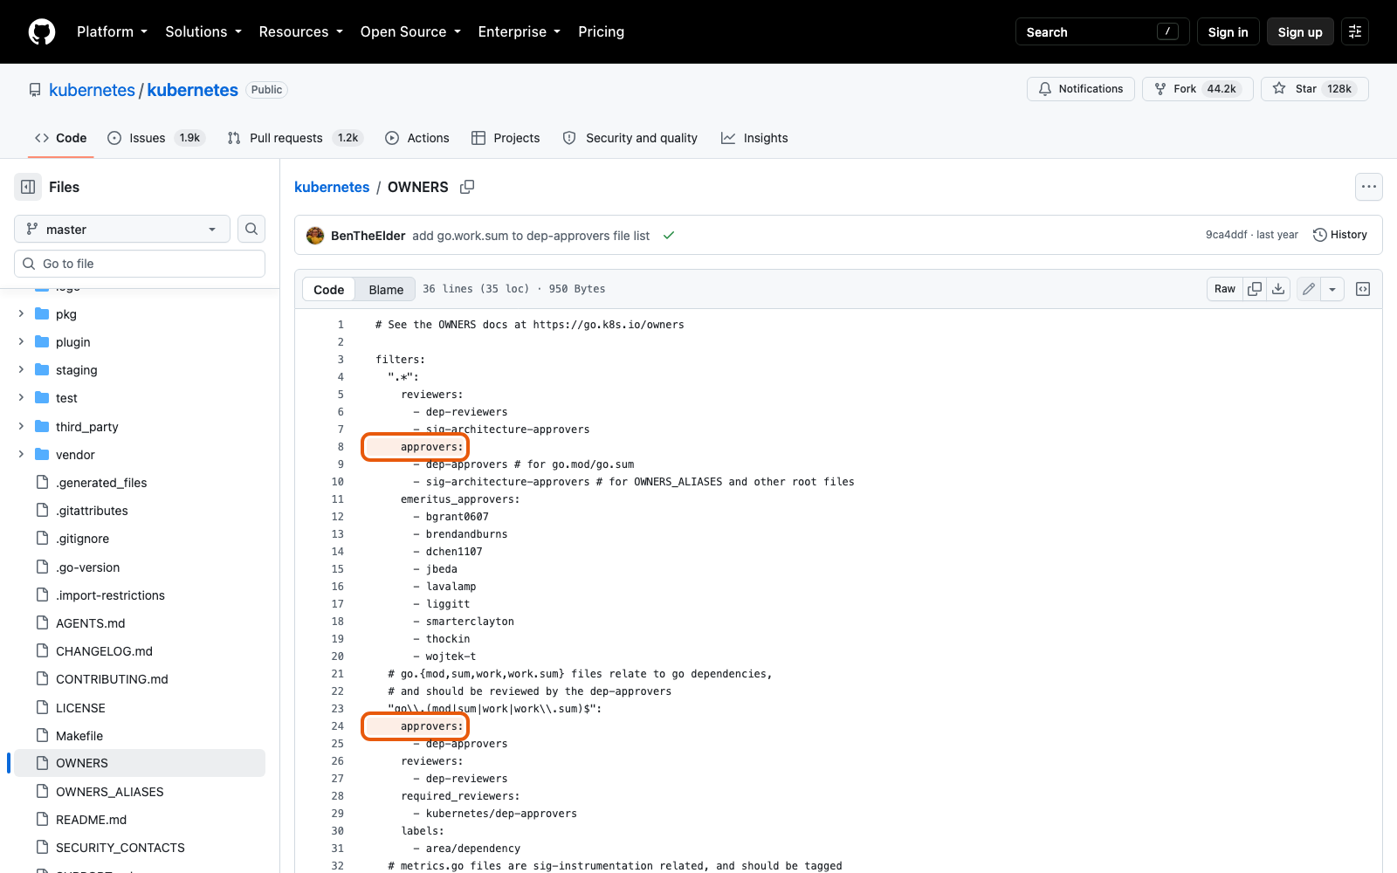The width and height of the screenshot is (1397, 873).
Task: Expand the plugin folder
Action: click(21, 341)
